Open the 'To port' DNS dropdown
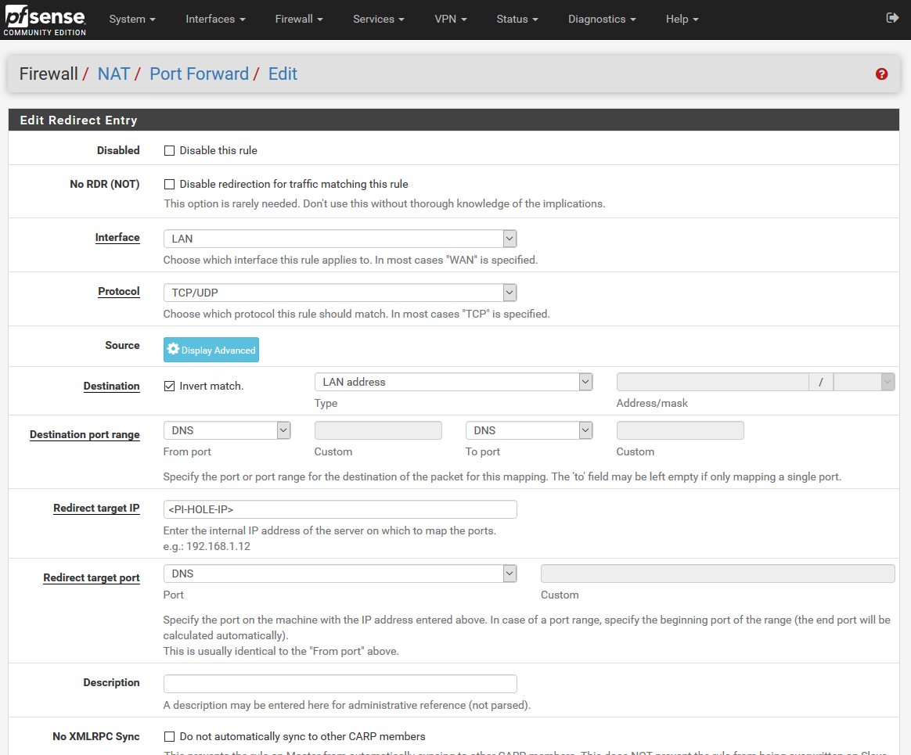The image size is (911, 755). click(x=529, y=430)
